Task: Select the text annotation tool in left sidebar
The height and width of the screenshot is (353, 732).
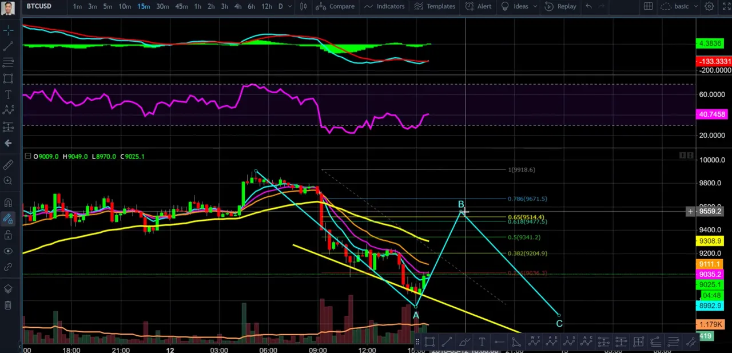Action: 8,94
